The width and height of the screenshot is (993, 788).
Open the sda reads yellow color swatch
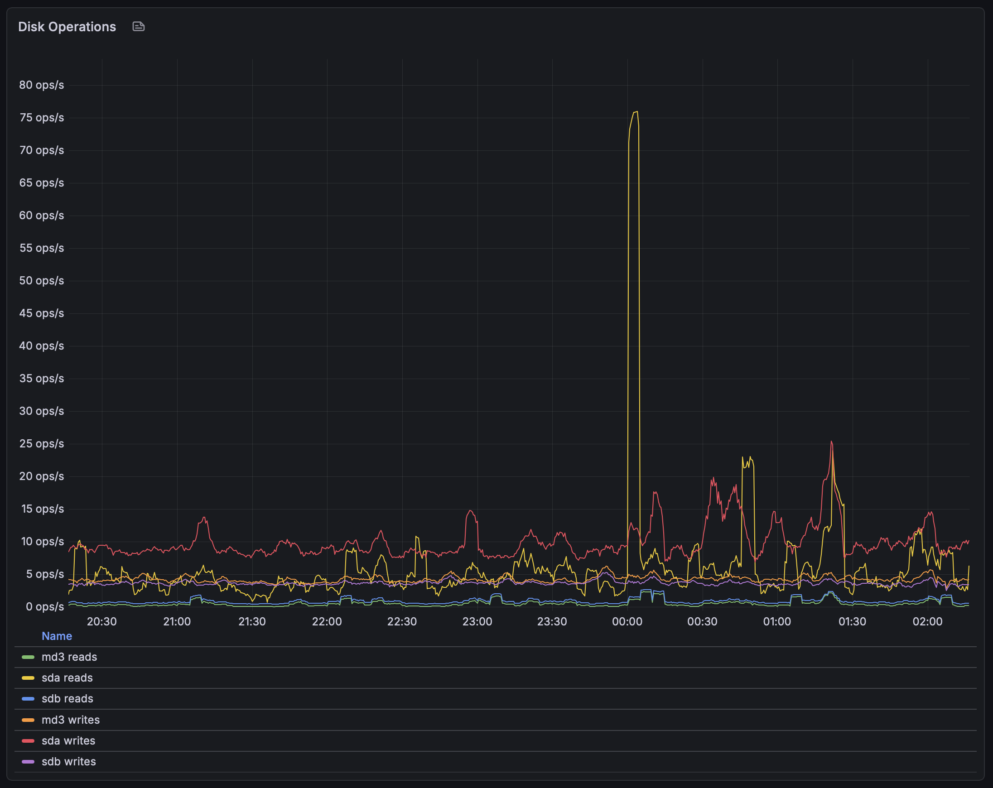click(x=28, y=678)
